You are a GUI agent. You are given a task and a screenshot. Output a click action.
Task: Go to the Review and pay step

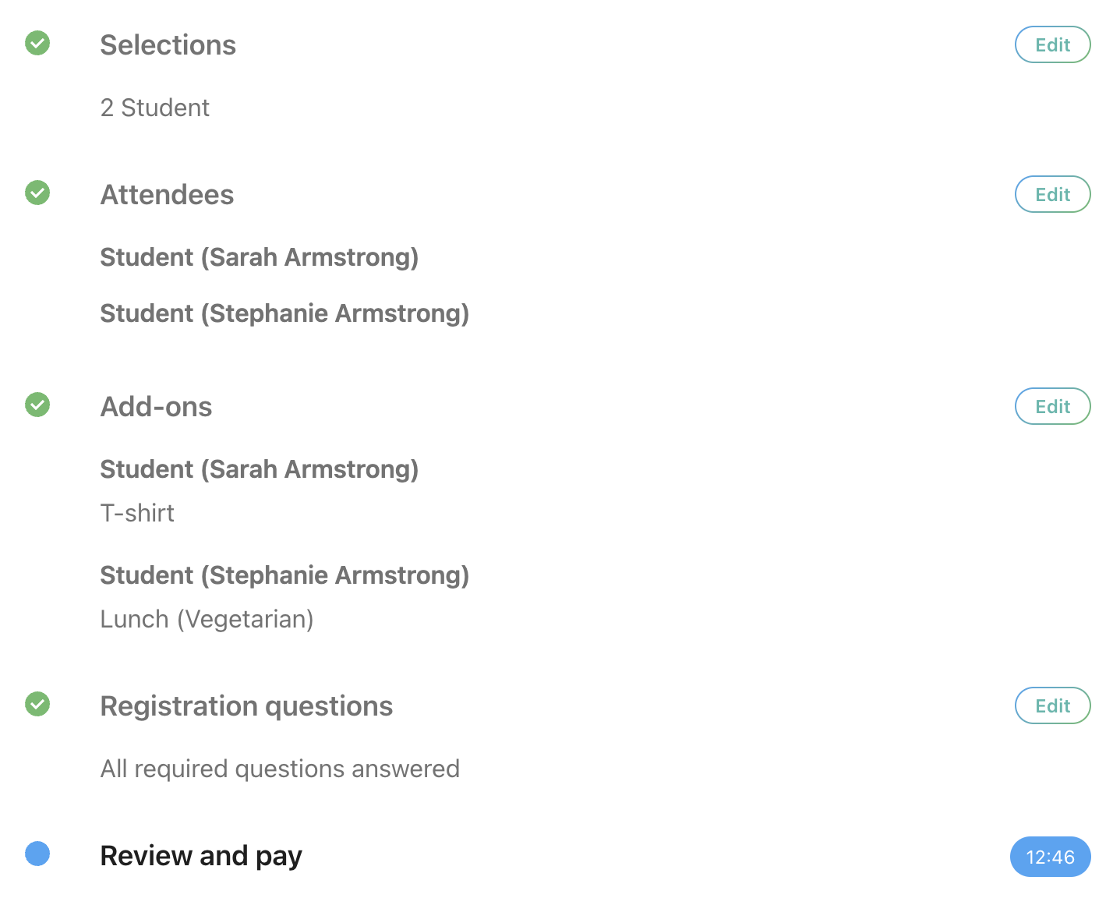201,856
